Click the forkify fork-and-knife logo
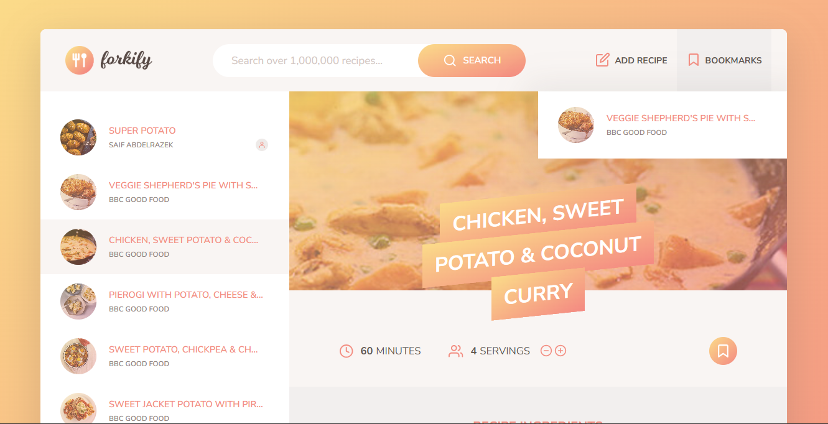 [80, 60]
